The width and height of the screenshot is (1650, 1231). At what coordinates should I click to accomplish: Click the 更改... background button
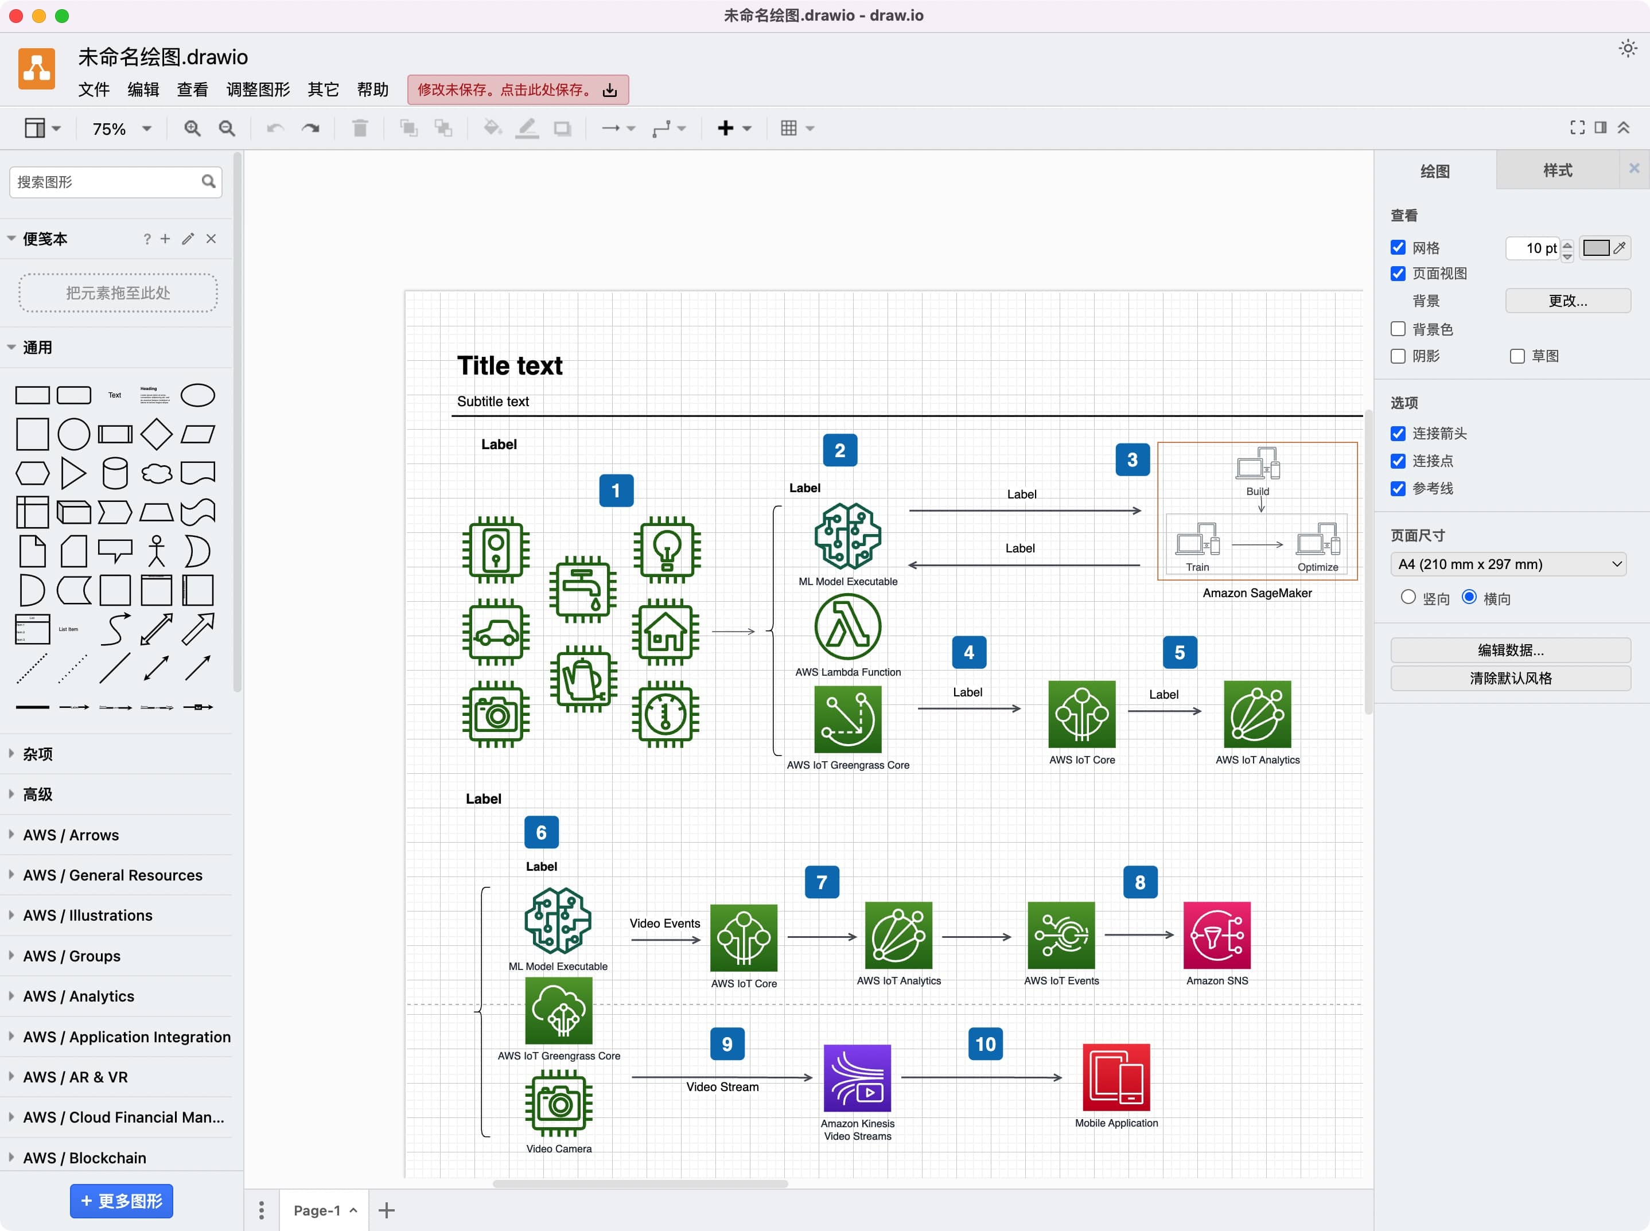click(1567, 301)
